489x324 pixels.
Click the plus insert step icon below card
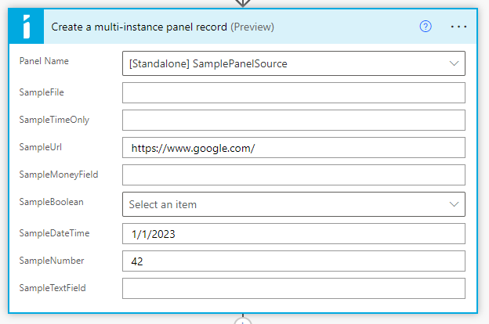click(x=244, y=321)
